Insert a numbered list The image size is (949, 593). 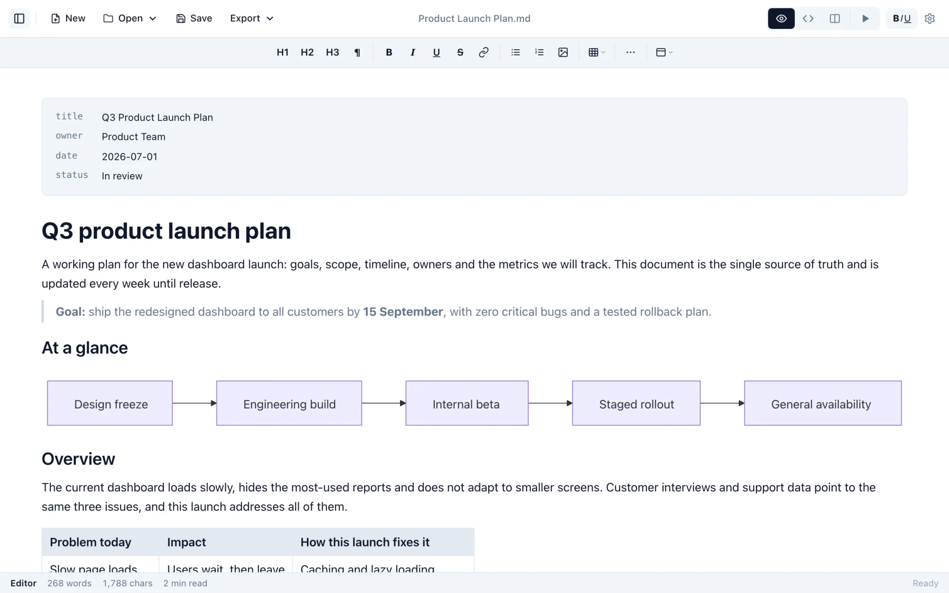pos(539,52)
